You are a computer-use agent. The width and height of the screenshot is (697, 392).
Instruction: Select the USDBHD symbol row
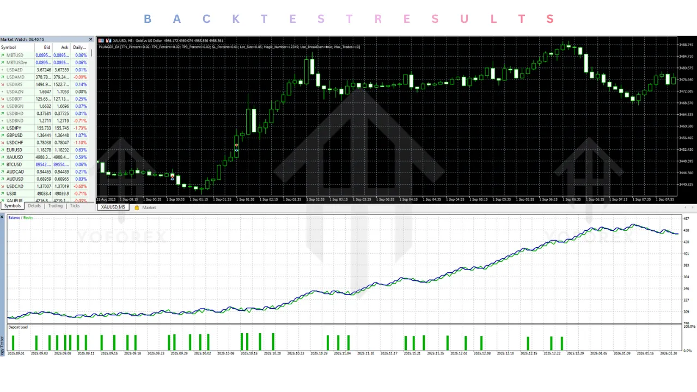tap(45, 113)
